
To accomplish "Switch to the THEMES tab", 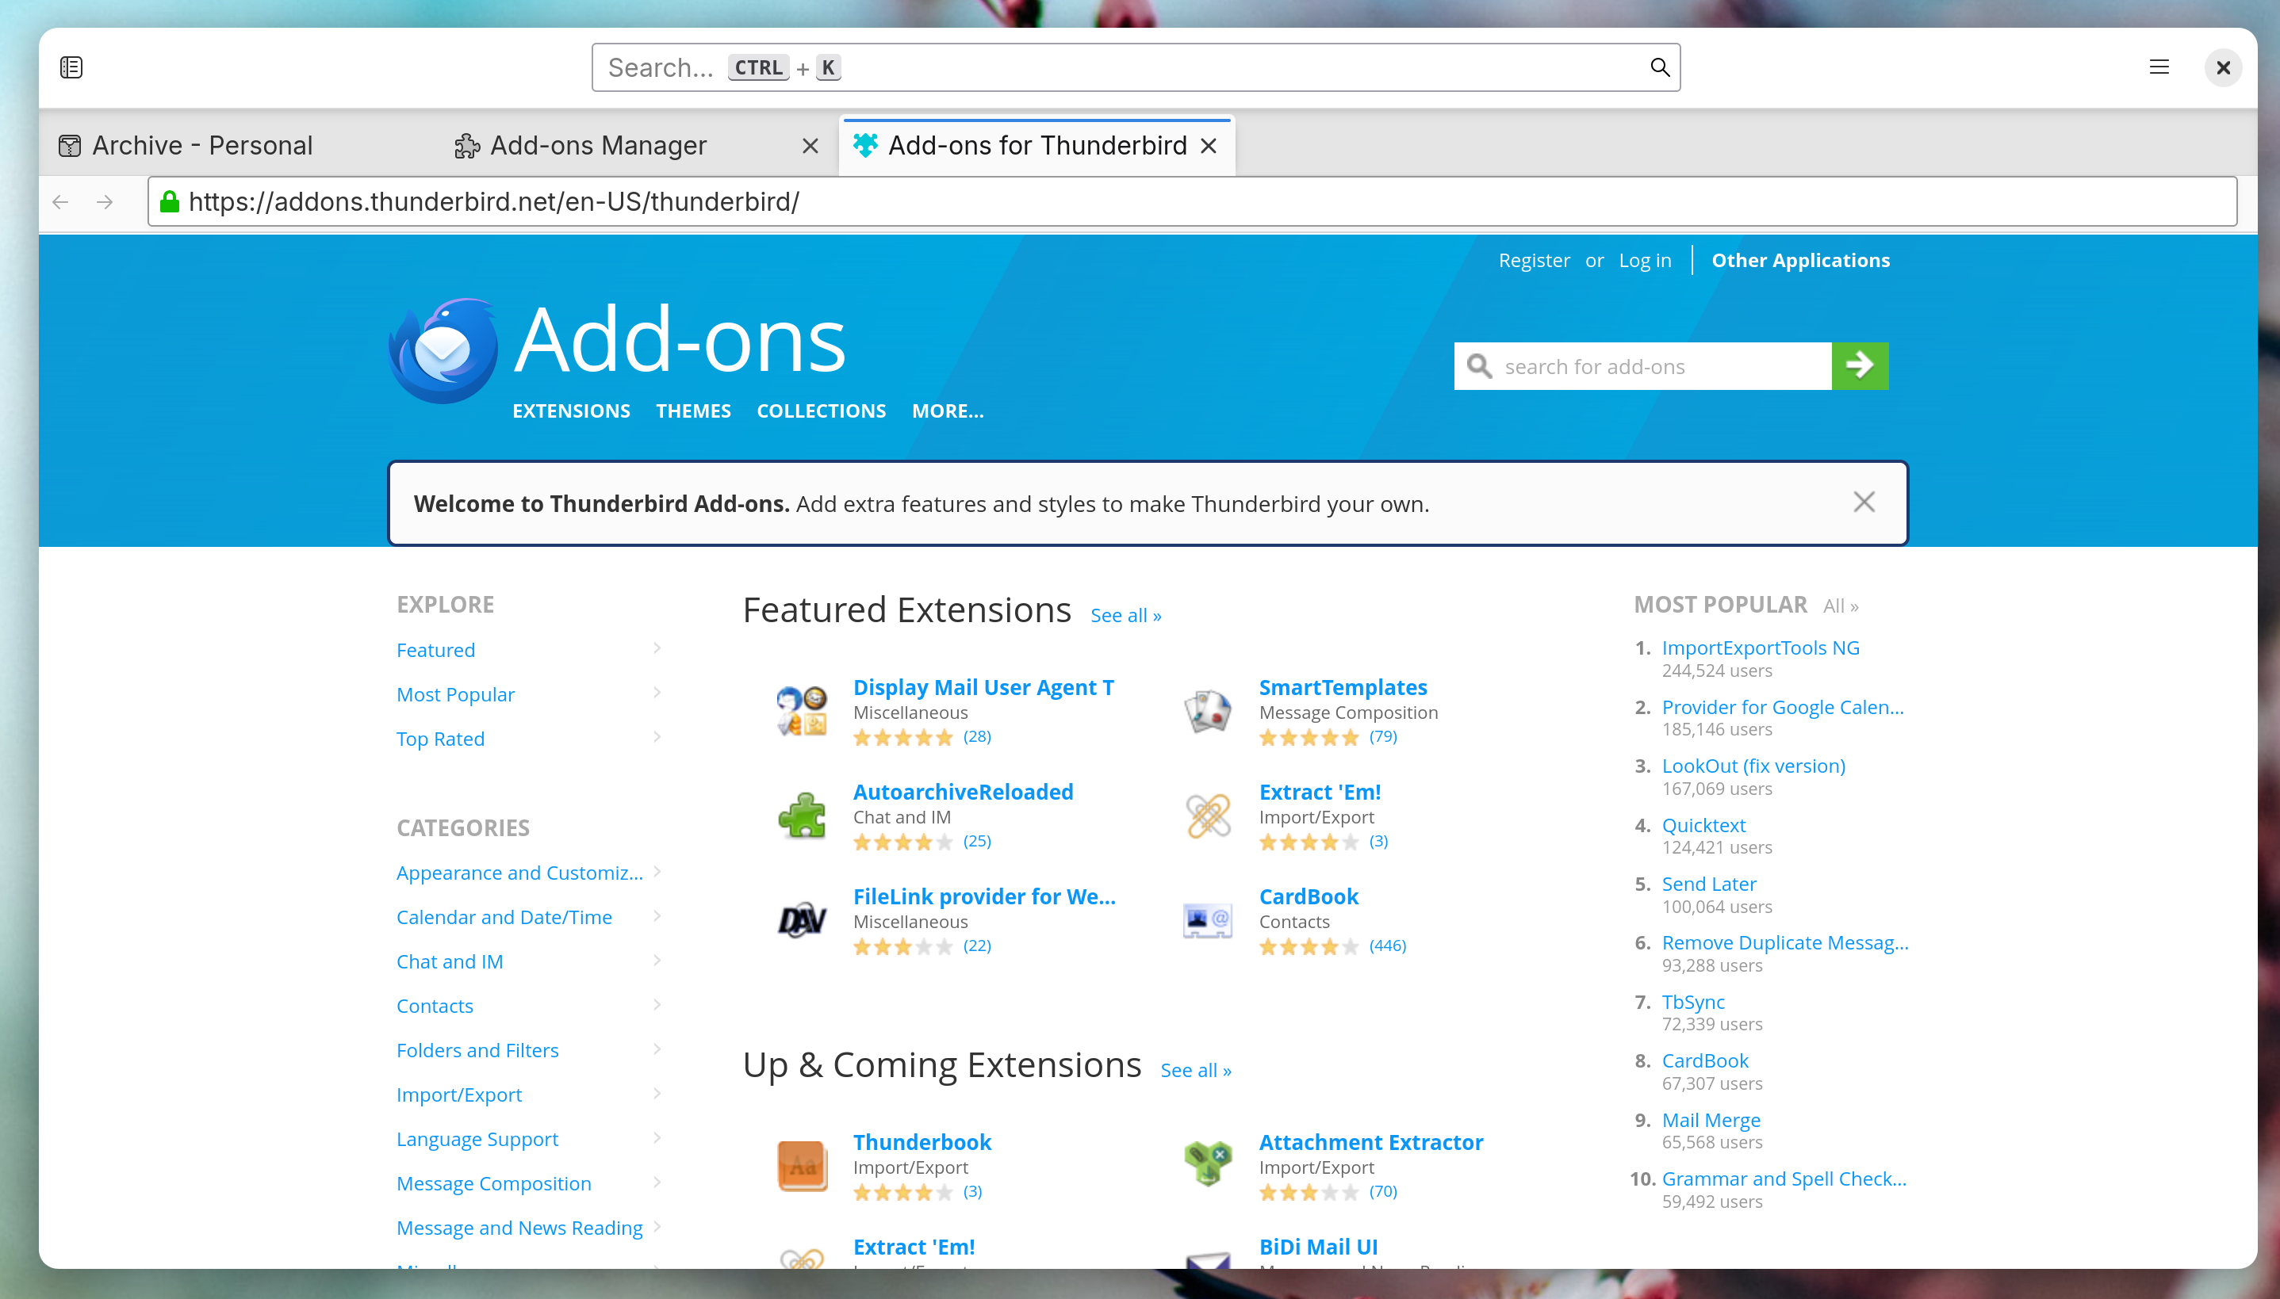I will pyautogui.click(x=694, y=410).
